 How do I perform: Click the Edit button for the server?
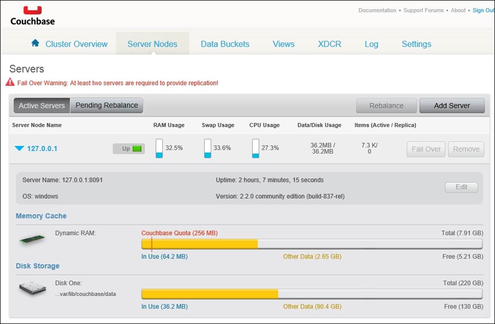point(462,187)
